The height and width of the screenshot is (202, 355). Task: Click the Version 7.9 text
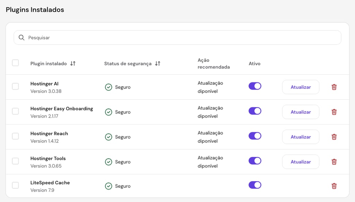[42, 190]
